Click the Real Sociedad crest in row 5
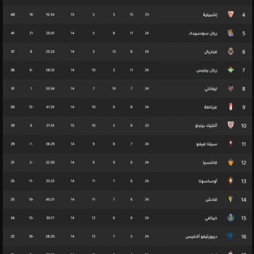 click(x=231, y=33)
